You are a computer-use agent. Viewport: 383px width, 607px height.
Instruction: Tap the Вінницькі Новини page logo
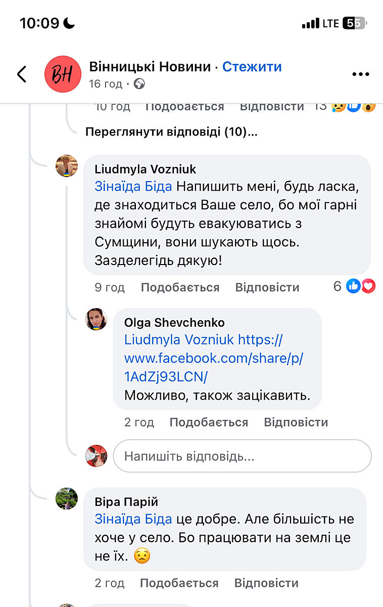pos(63,74)
